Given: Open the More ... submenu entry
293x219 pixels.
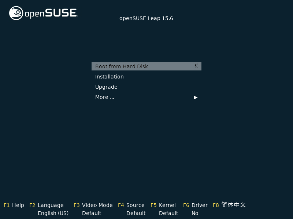Looking at the screenshot, I should coord(105,97).
